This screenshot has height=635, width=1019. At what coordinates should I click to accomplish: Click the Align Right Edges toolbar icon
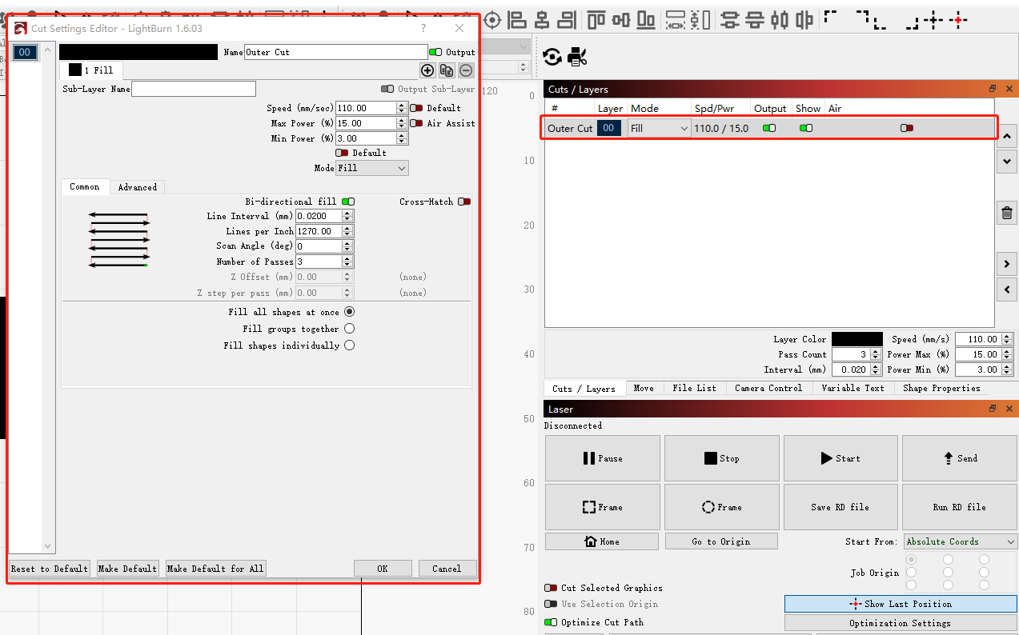pos(567,20)
